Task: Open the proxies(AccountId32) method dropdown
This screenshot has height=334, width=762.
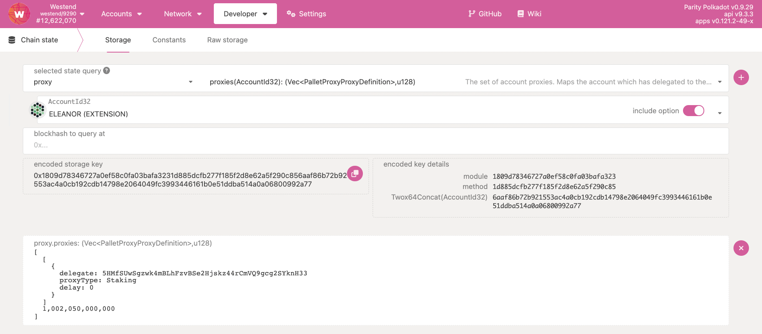Action: 466,82
